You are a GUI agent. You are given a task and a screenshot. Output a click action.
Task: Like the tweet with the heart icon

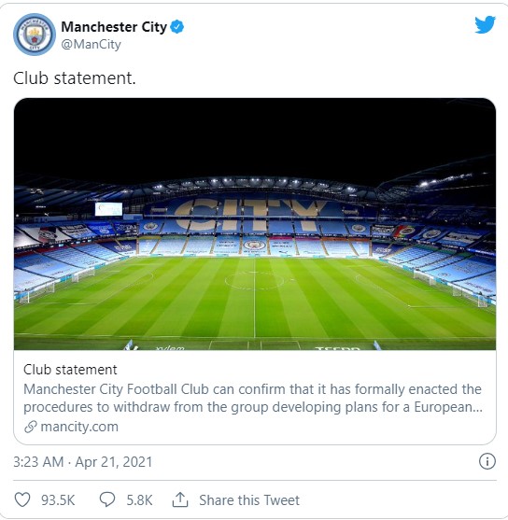[x=22, y=499]
